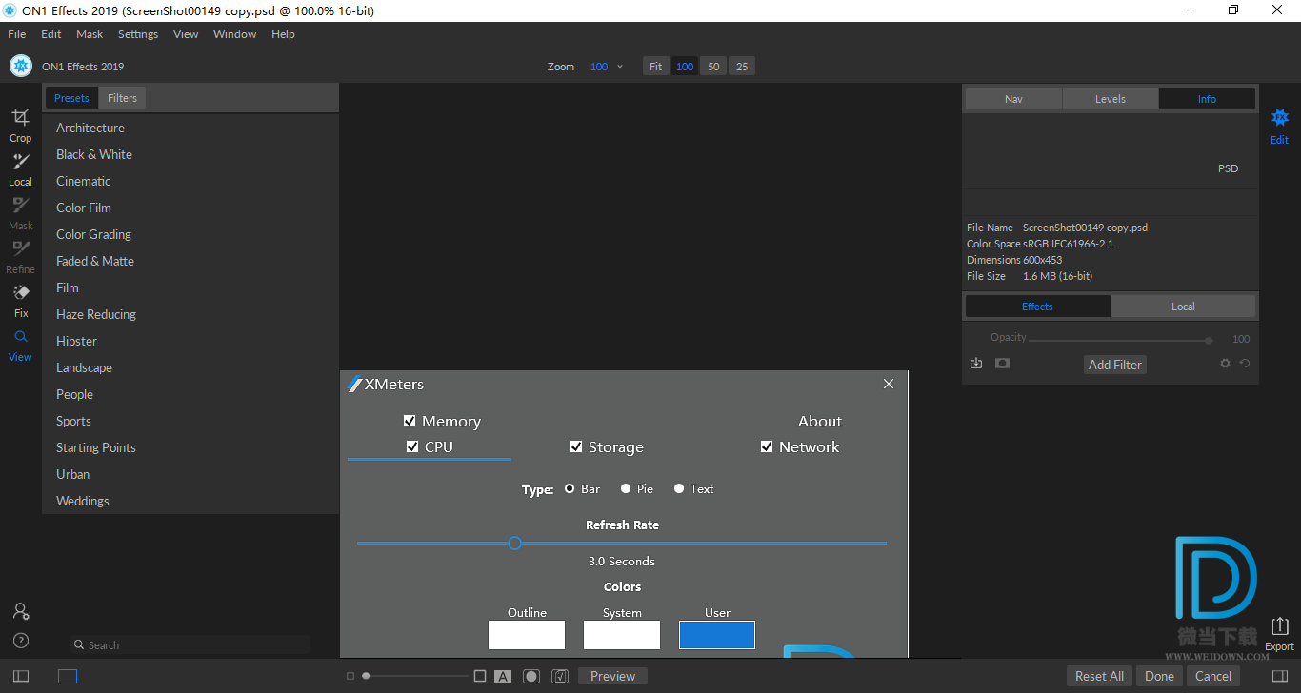Open the Edit menu

51,34
